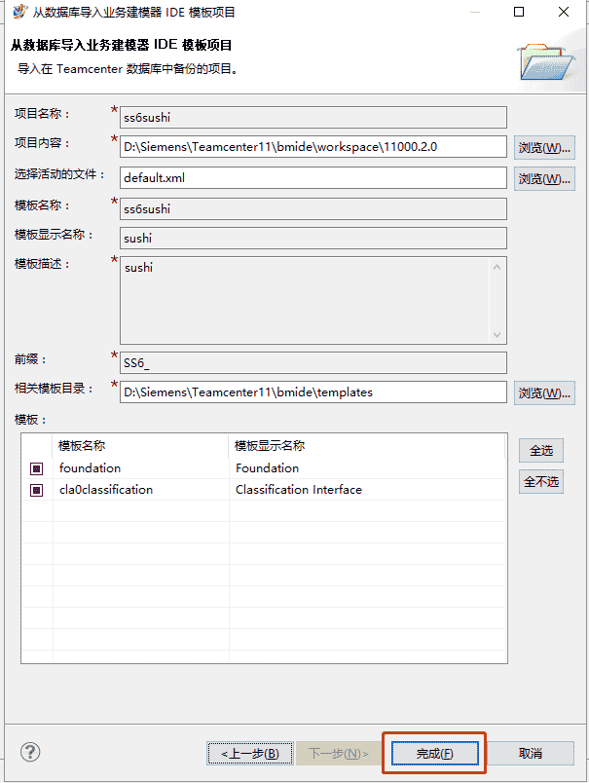Click the 前缀 field containing SS6_
589x783 pixels.
pyautogui.click(x=313, y=362)
